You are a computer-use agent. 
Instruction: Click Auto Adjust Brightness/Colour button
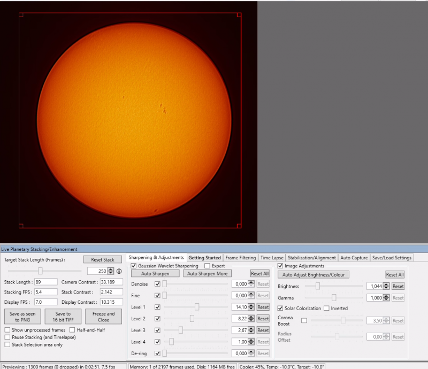click(x=314, y=274)
